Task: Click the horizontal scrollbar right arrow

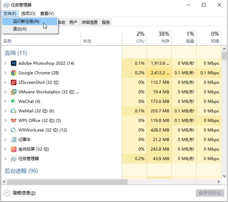Action: click(219, 182)
